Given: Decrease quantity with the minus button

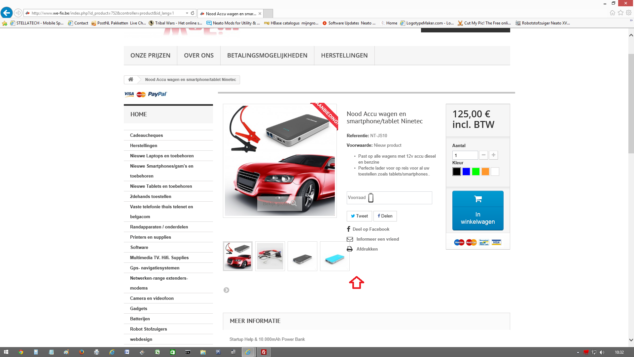Looking at the screenshot, I should 483,155.
